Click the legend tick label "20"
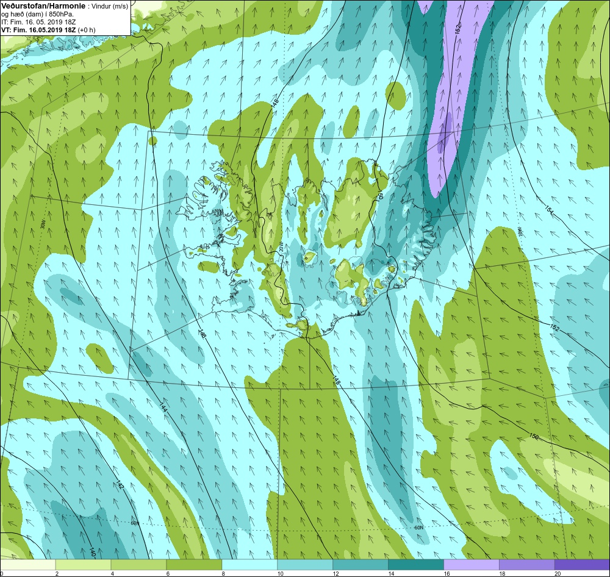The width and height of the screenshot is (610, 577). click(x=558, y=573)
